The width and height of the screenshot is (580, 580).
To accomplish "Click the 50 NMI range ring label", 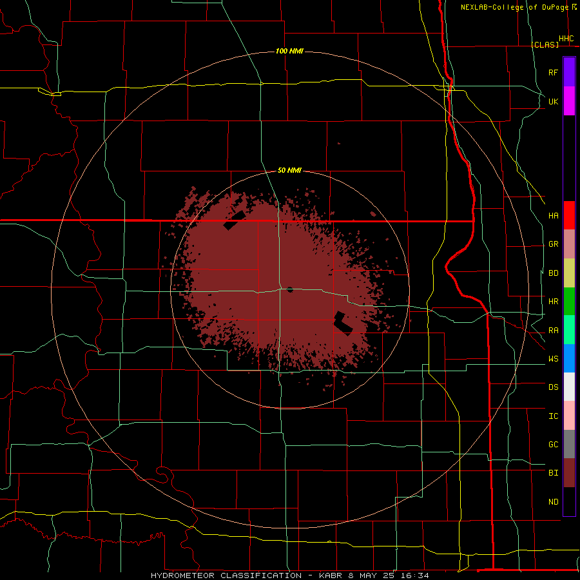I will (289, 171).
